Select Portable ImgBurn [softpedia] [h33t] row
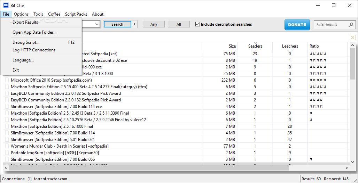Image resolution: width=358 pixels, height=183 pixels. point(176,153)
